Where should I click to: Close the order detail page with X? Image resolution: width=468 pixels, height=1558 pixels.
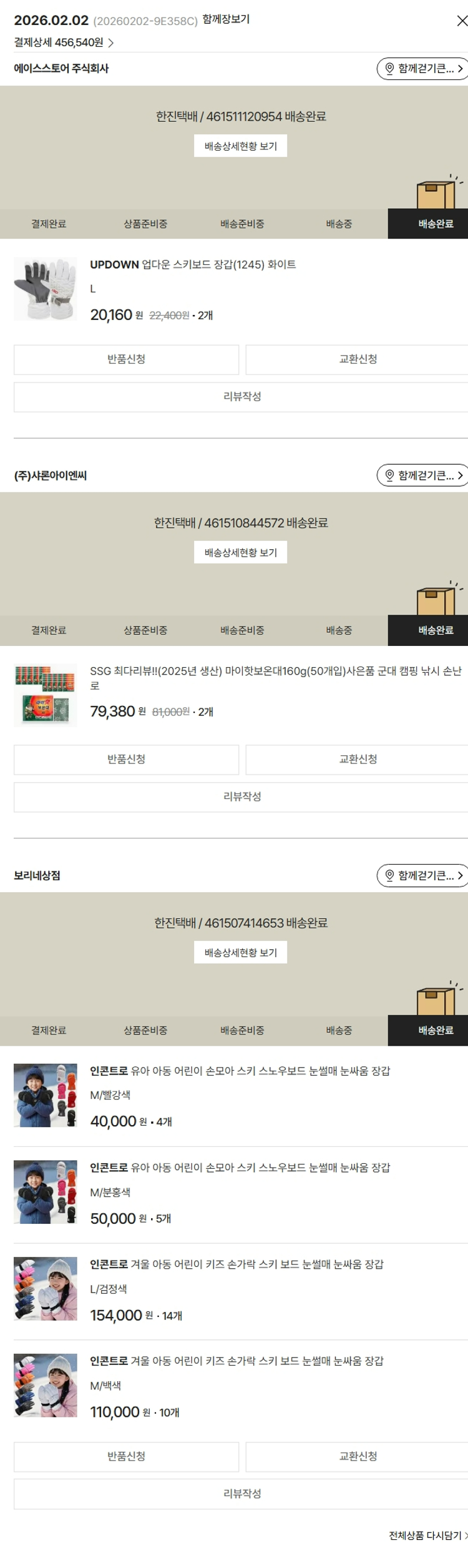(x=461, y=21)
